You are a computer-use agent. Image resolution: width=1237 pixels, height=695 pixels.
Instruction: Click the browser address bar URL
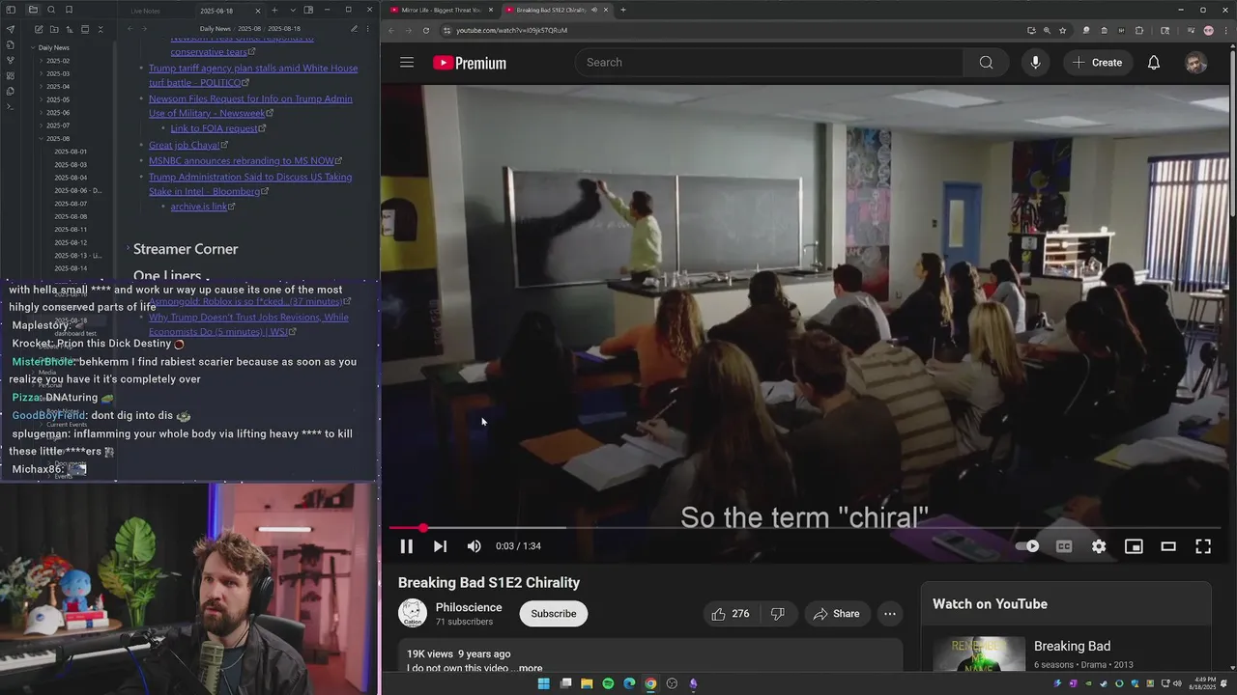(511, 30)
